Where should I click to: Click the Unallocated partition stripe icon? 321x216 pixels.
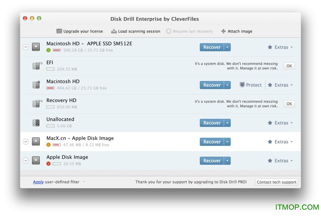36,122
